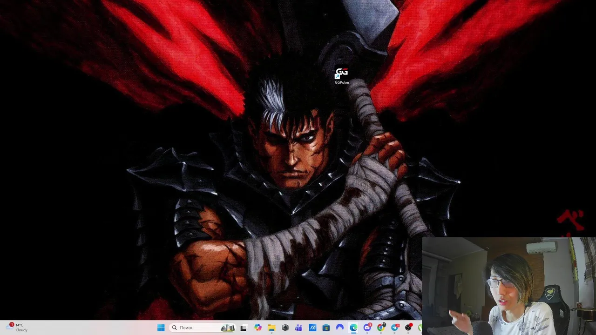
Task: Open the GGPoker desktop shortcut
Action: point(342,76)
